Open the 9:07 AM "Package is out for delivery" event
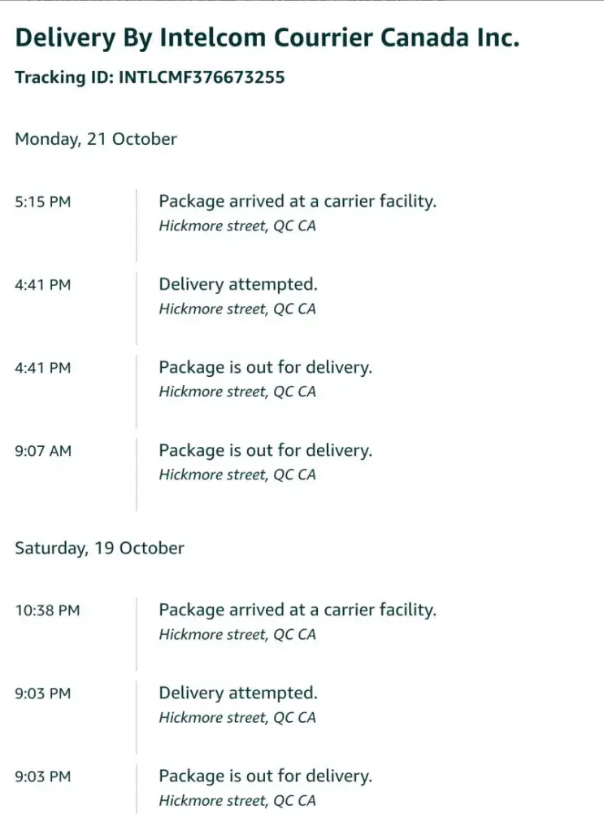This screenshot has width=604, height=814. (x=265, y=450)
